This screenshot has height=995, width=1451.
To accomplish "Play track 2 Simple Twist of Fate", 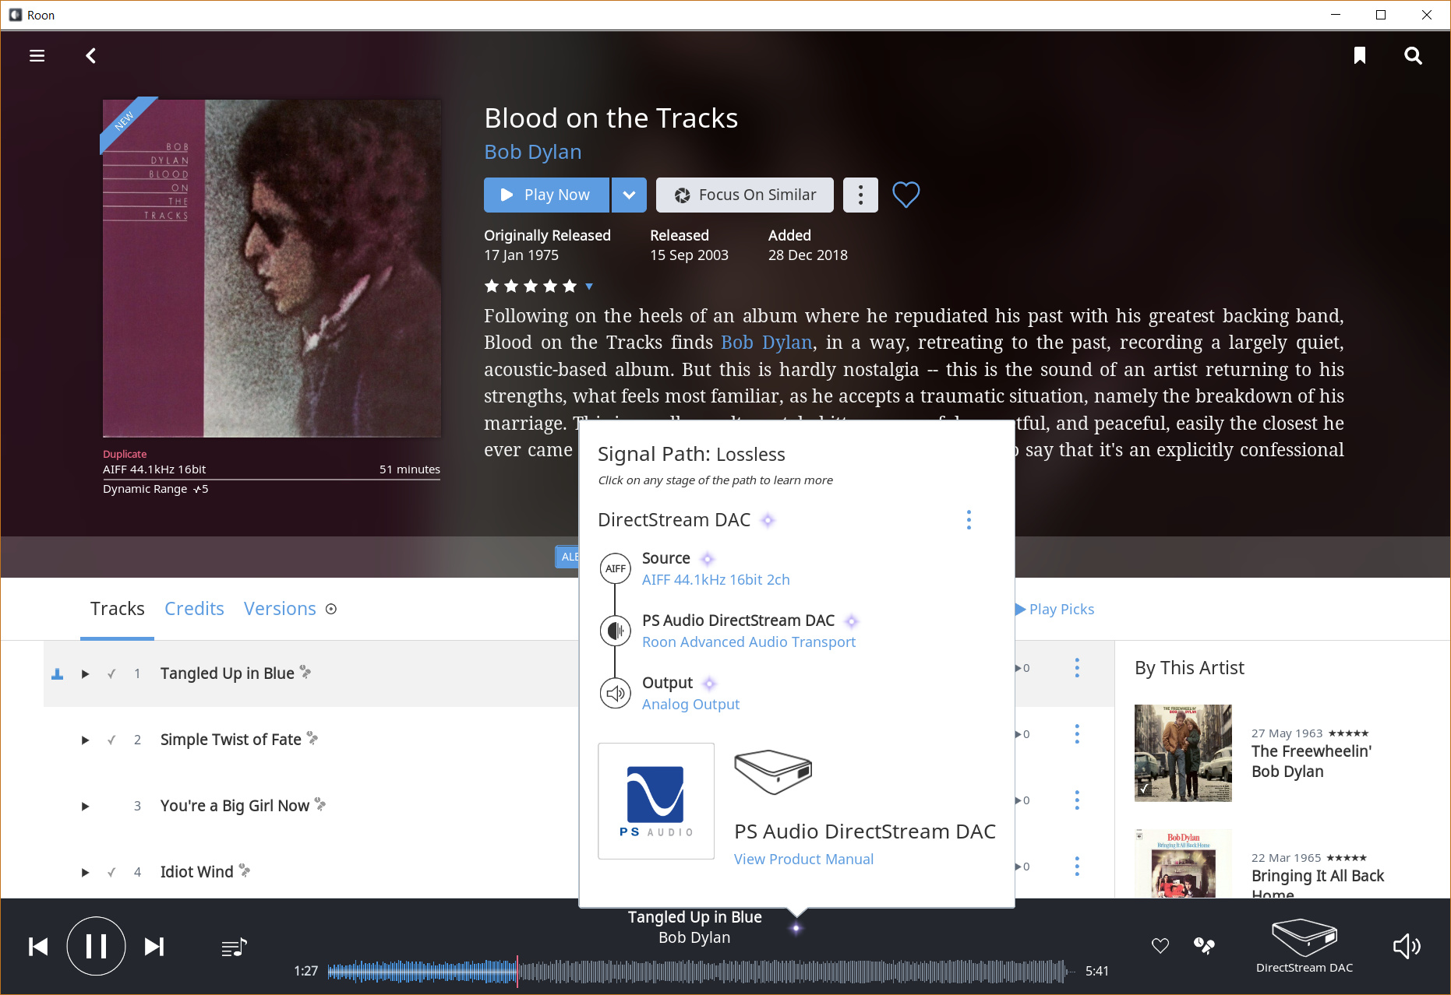I will 85,740.
